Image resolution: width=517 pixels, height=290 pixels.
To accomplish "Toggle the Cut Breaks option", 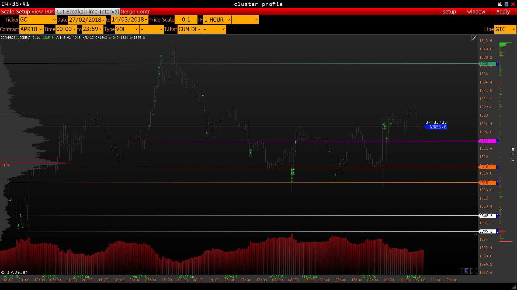I will coord(70,12).
